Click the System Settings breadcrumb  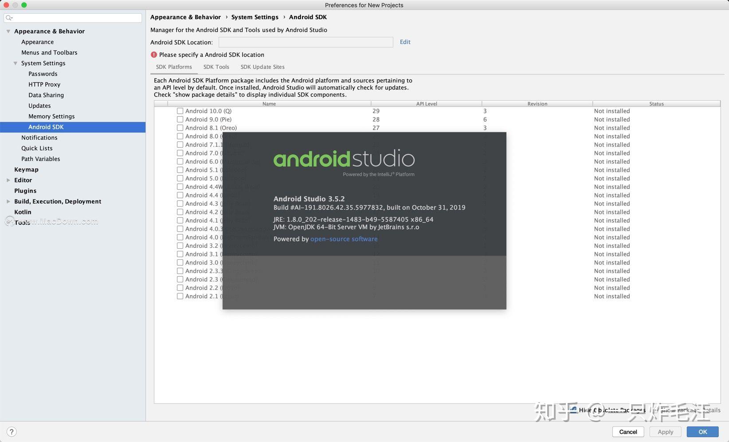tap(255, 17)
